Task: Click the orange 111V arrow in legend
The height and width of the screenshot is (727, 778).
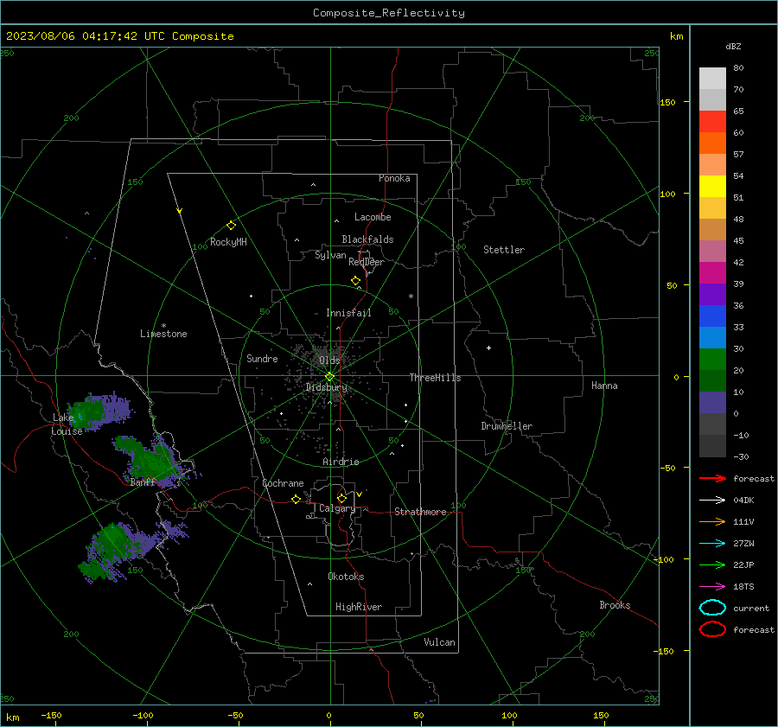Action: point(712,521)
